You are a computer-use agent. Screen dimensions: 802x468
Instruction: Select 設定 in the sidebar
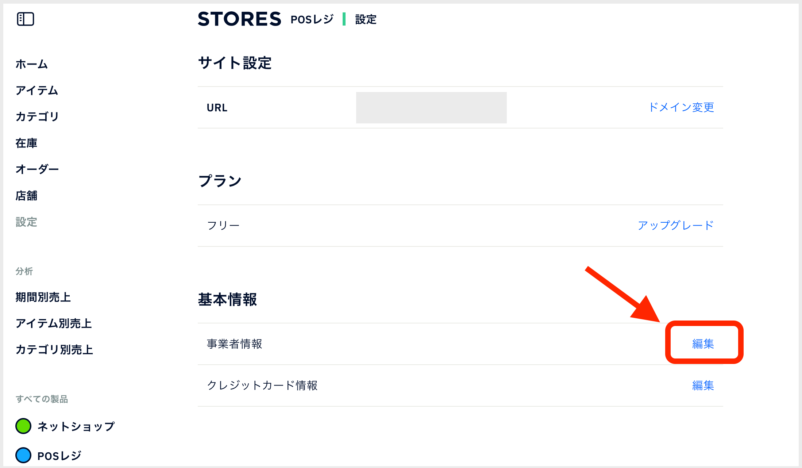pyautogui.click(x=26, y=222)
